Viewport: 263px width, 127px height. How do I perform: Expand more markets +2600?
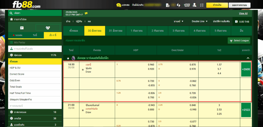[246, 69]
